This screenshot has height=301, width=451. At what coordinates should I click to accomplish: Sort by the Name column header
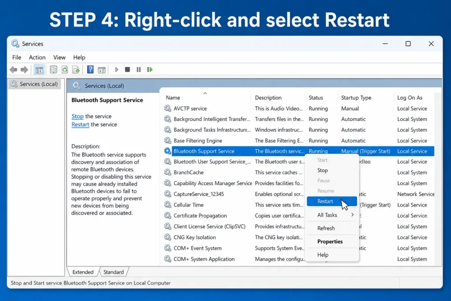pyautogui.click(x=173, y=97)
